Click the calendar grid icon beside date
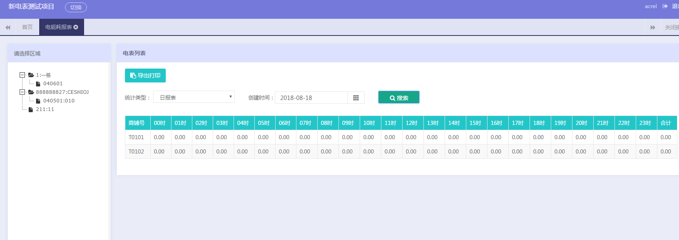The image size is (679, 240). (356, 98)
